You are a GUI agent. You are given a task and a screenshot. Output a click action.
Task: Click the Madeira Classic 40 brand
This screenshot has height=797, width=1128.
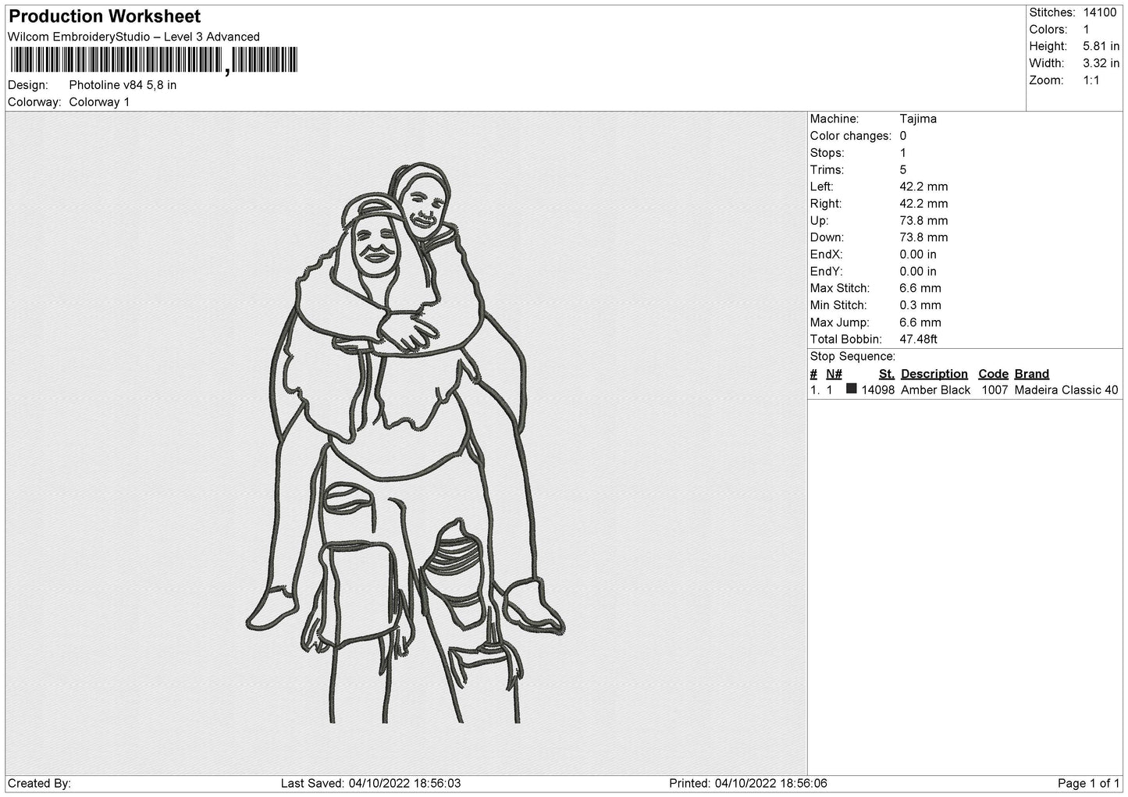pos(1066,390)
